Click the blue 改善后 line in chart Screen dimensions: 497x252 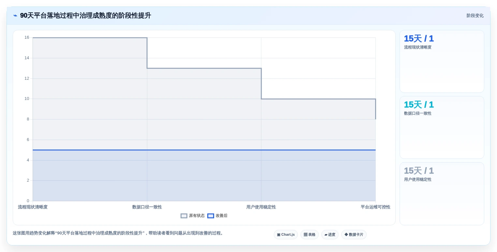pyautogui.click(x=204, y=150)
